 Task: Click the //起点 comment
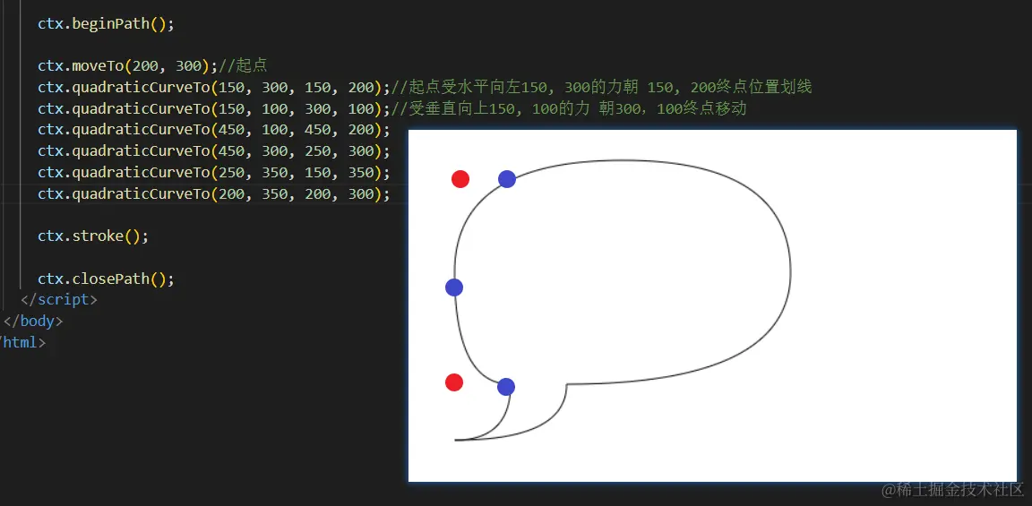tap(242, 65)
